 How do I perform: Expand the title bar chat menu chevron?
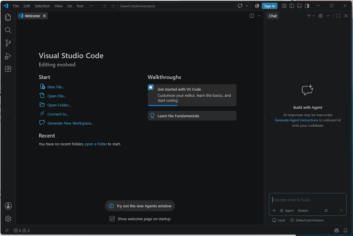pos(247,6)
